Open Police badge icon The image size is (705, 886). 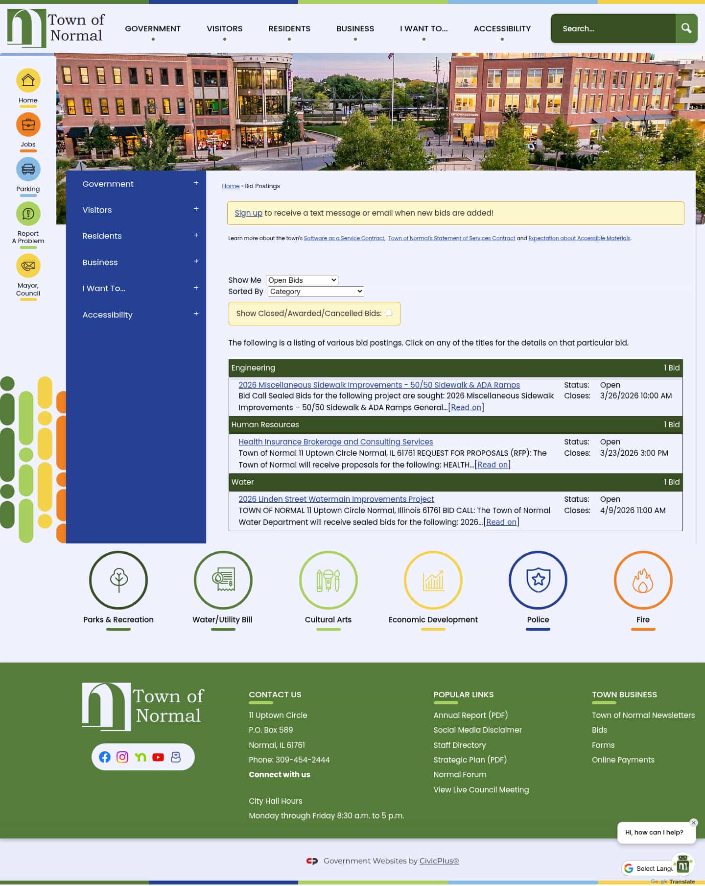(538, 580)
